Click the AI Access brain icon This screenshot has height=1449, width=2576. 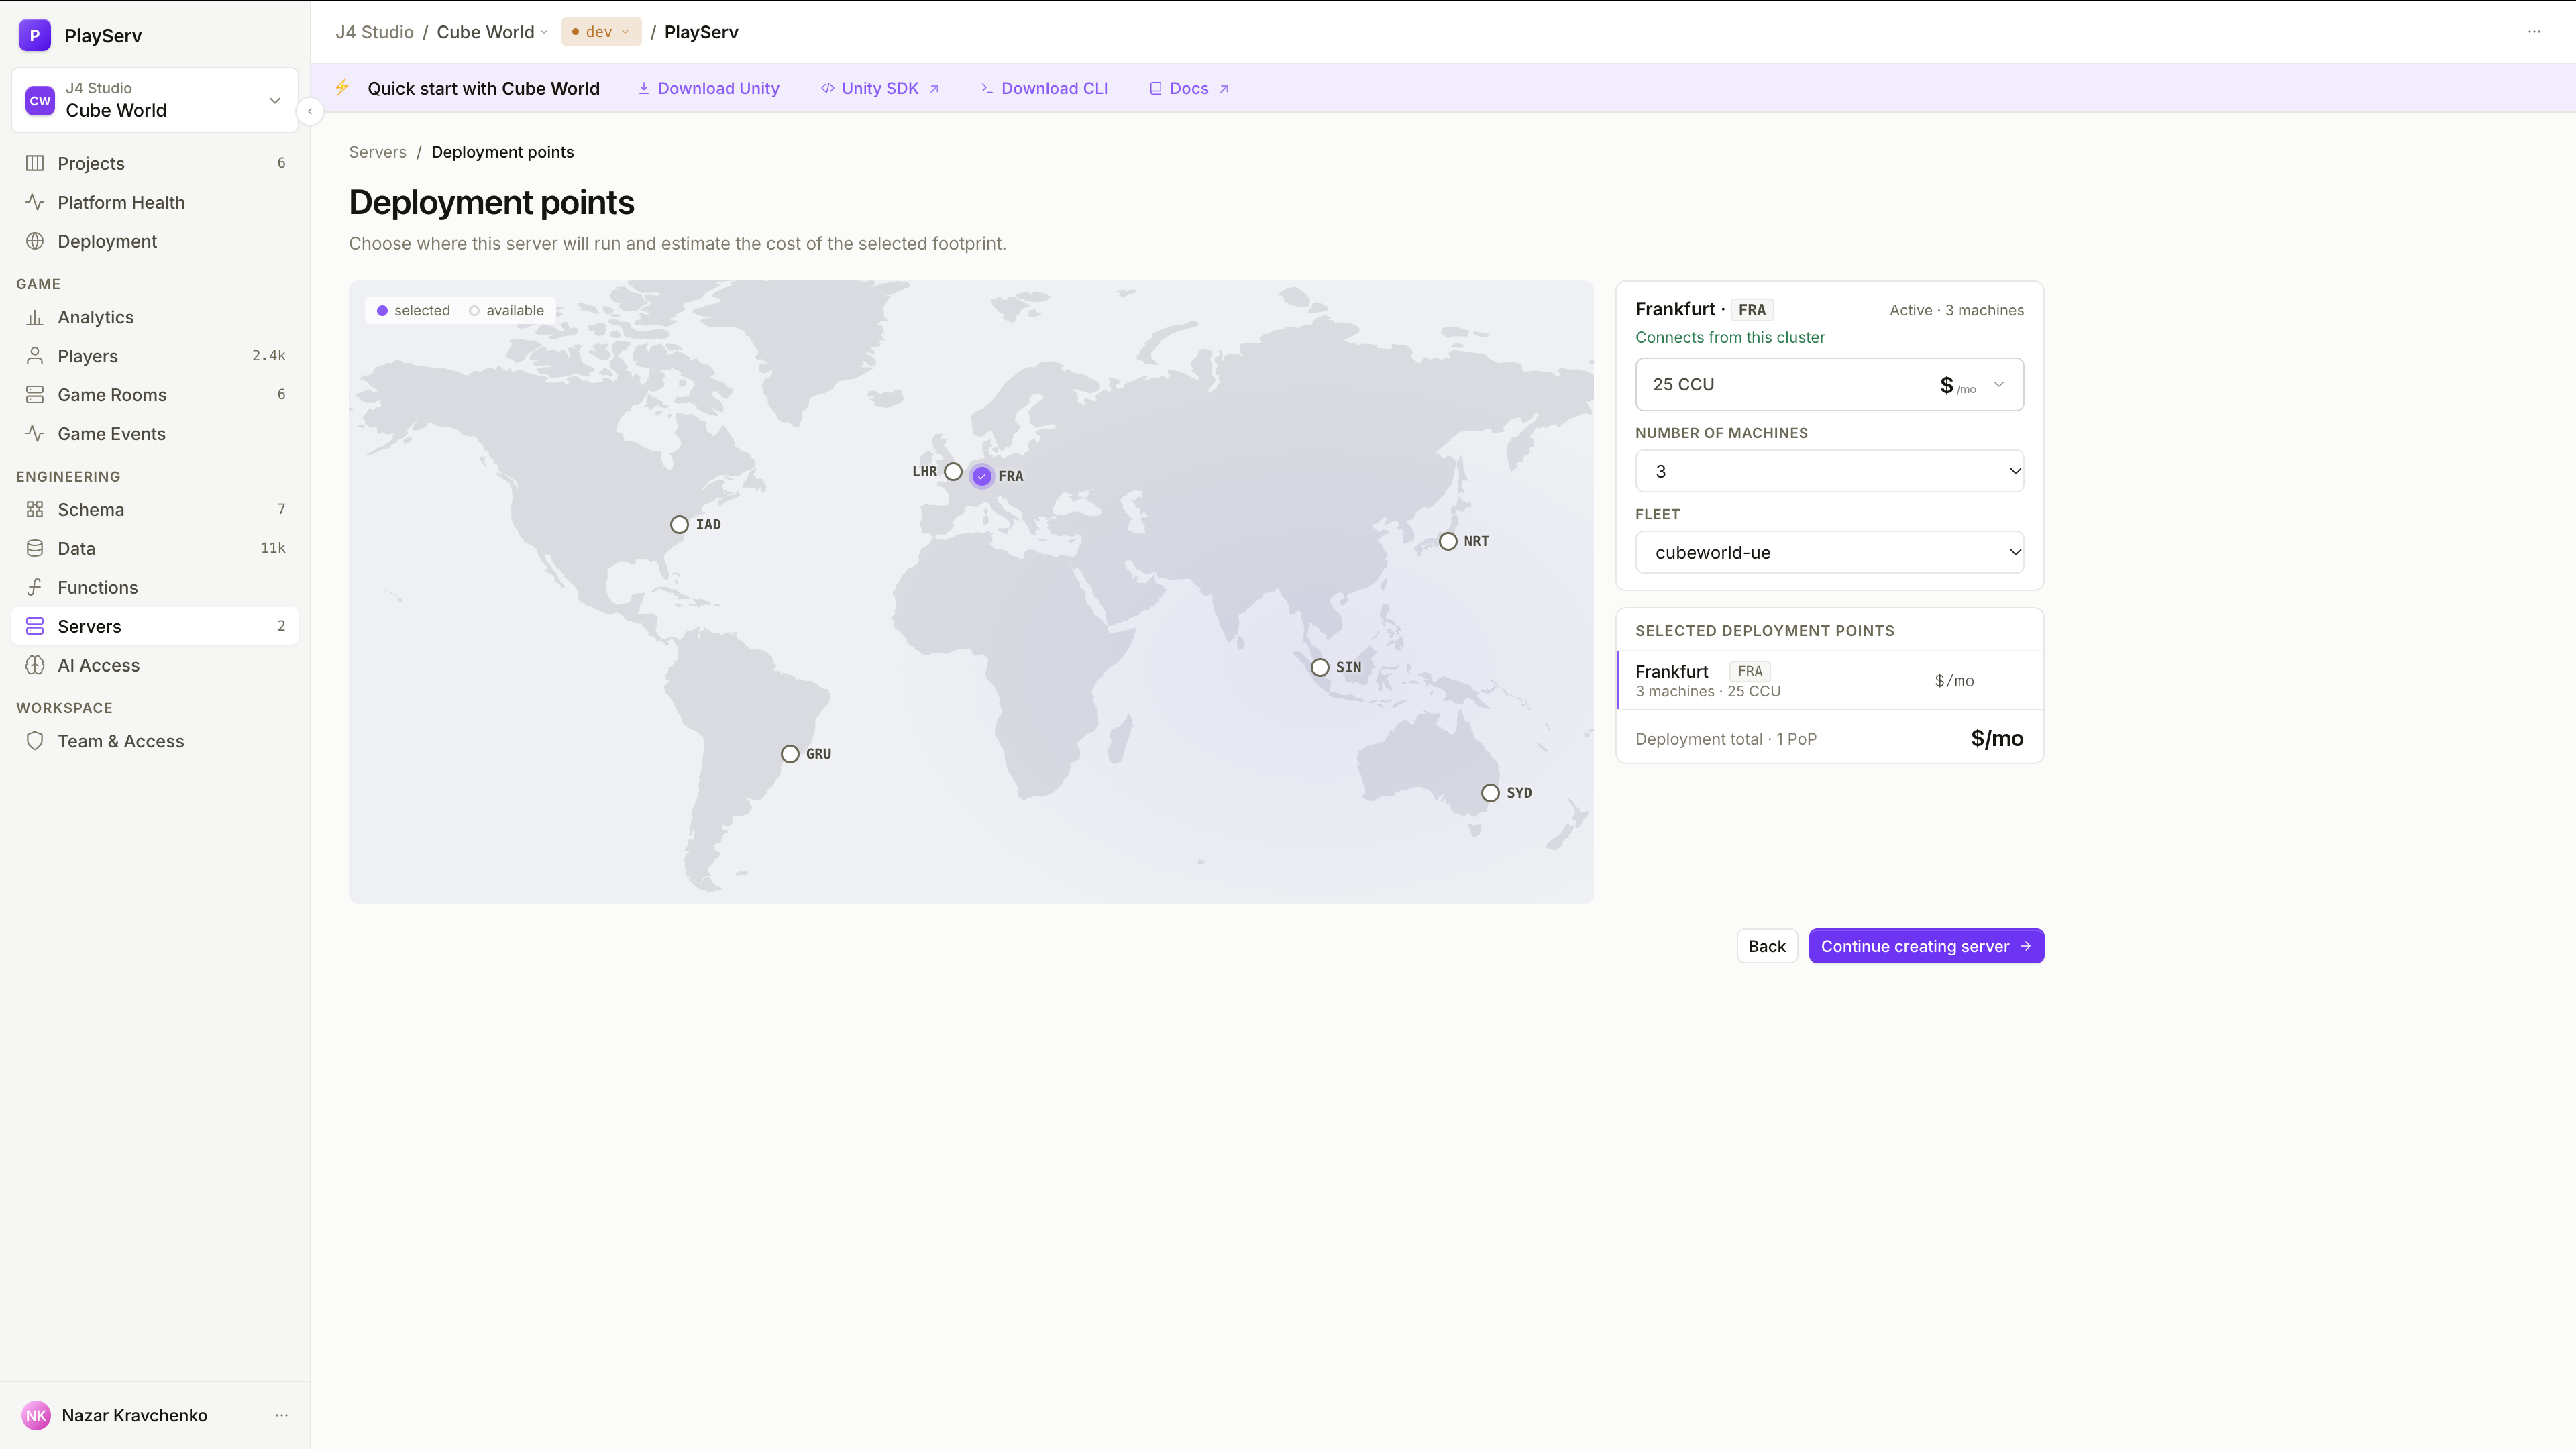click(x=35, y=665)
